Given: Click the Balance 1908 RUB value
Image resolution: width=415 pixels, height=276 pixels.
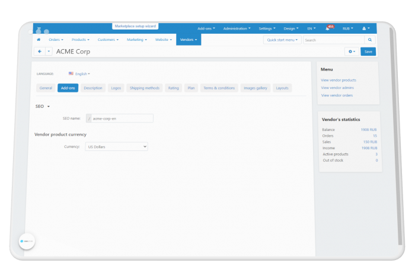Looking at the screenshot, I should 369,130.
